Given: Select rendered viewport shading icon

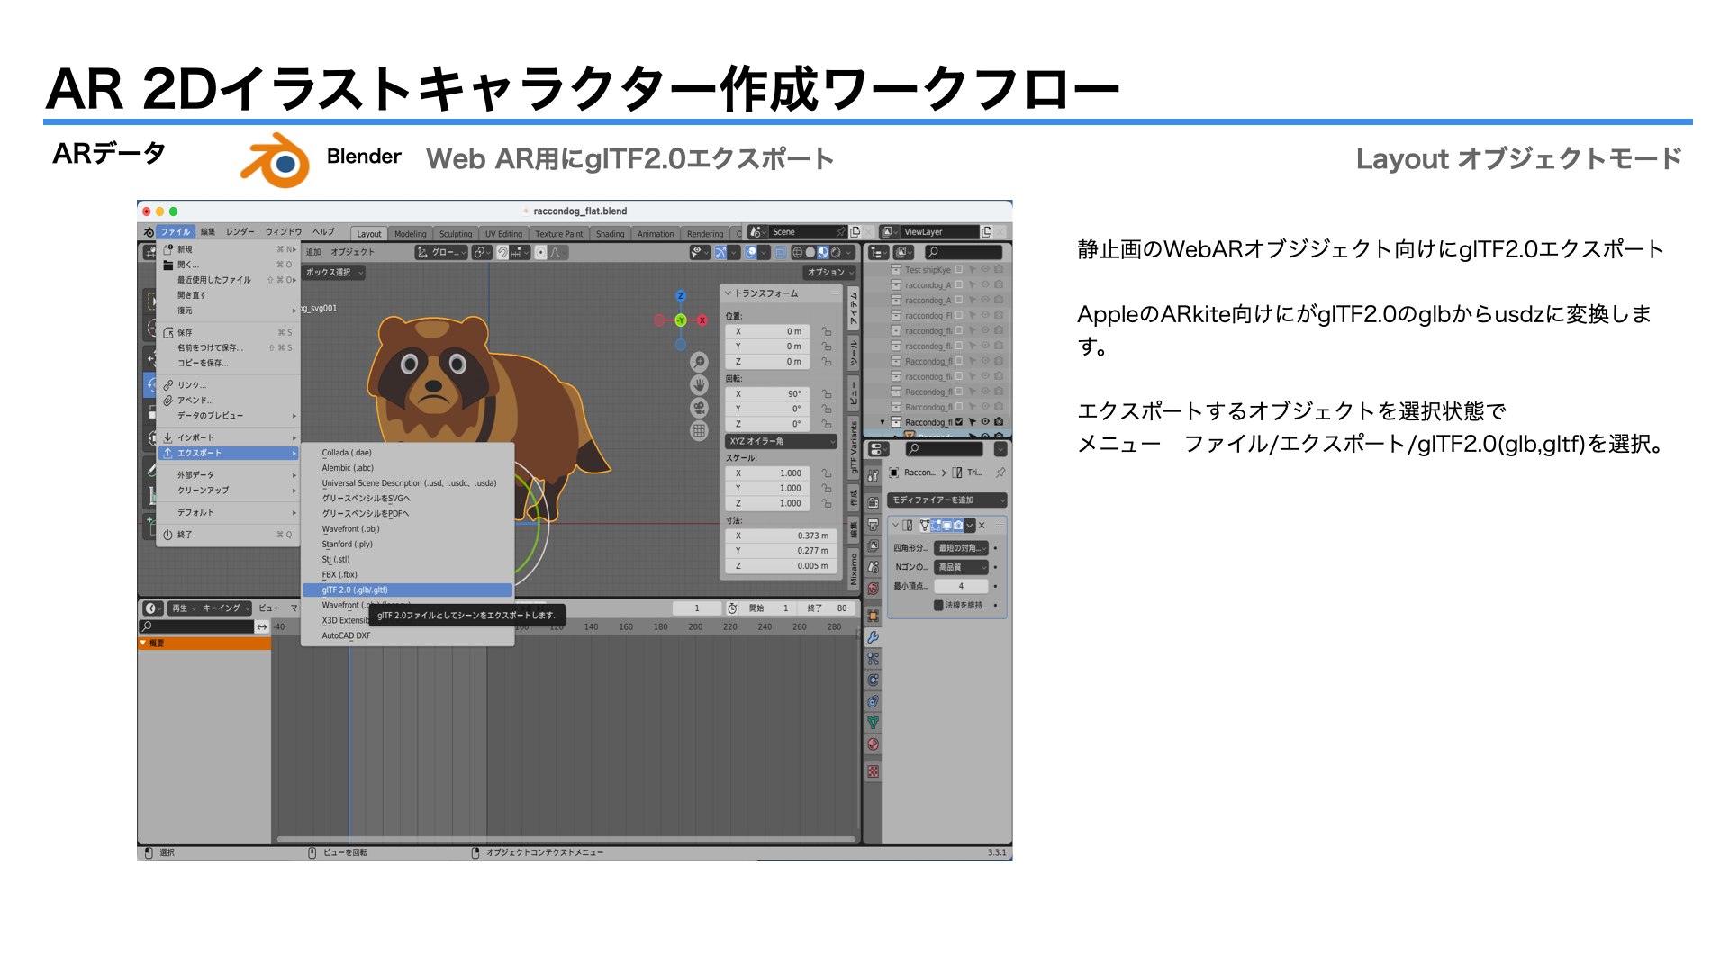Looking at the screenshot, I should point(836,253).
